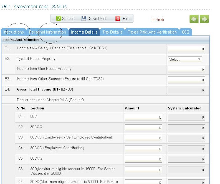This screenshot has height=184, width=220.
Task: Select the Tax Details tab
Action: pos(112,32)
